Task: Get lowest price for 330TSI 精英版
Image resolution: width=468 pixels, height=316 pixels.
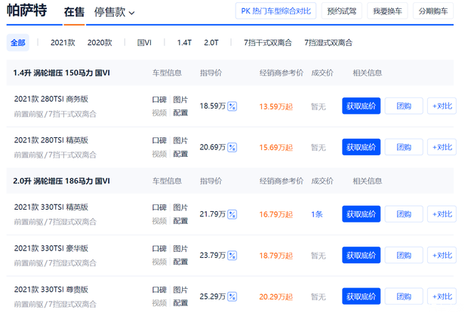Action: [361, 213]
